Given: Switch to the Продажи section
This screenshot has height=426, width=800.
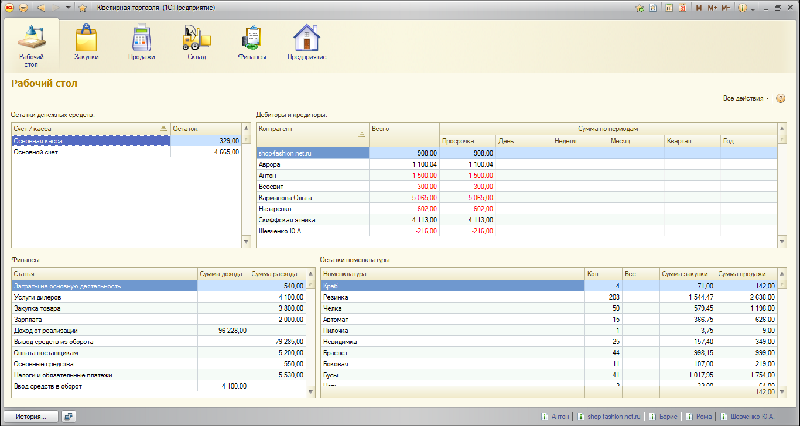Looking at the screenshot, I should (x=142, y=43).
